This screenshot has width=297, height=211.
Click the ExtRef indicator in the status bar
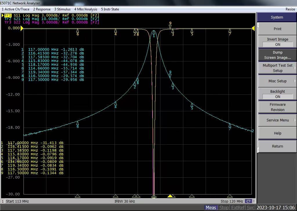(x=238, y=207)
